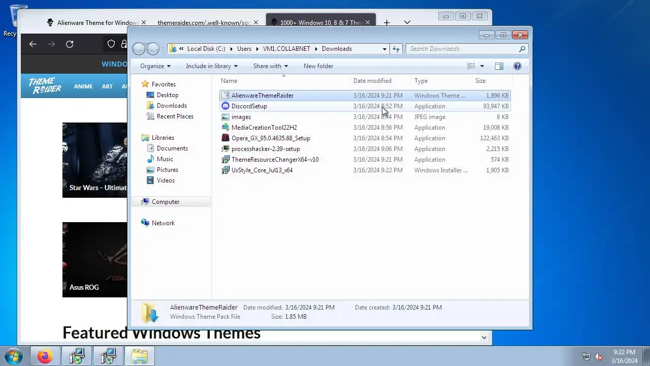650x366 pixels.
Task: Close the Alienware Theme browser tab
Action: coord(144,23)
